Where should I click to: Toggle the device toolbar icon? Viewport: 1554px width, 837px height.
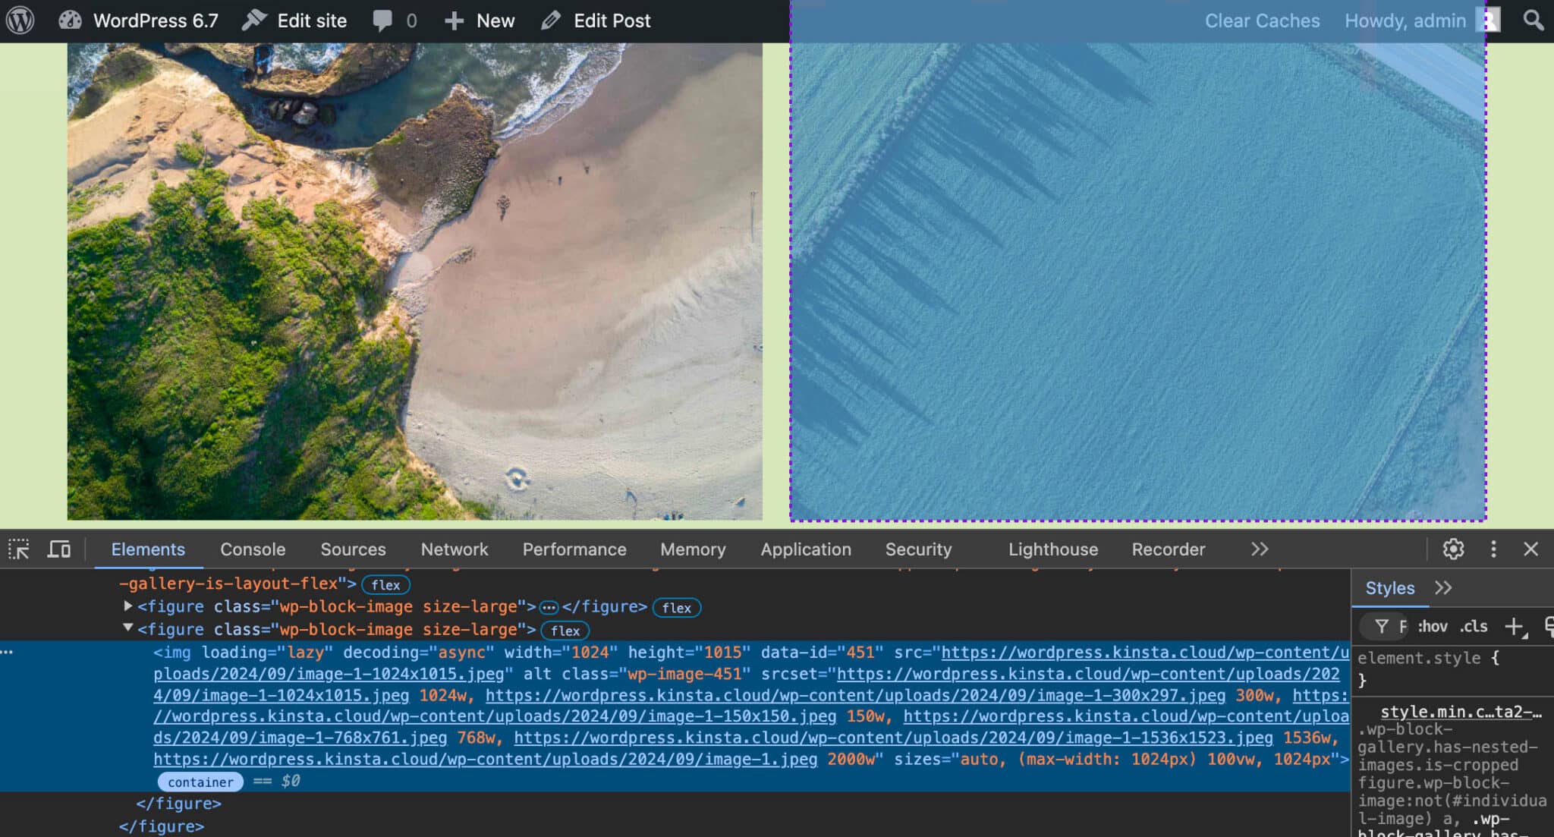(x=59, y=549)
